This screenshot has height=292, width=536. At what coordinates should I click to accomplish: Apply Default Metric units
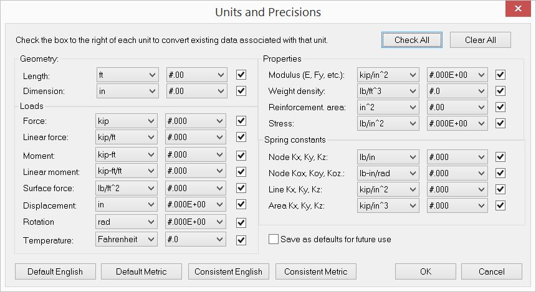[141, 271]
